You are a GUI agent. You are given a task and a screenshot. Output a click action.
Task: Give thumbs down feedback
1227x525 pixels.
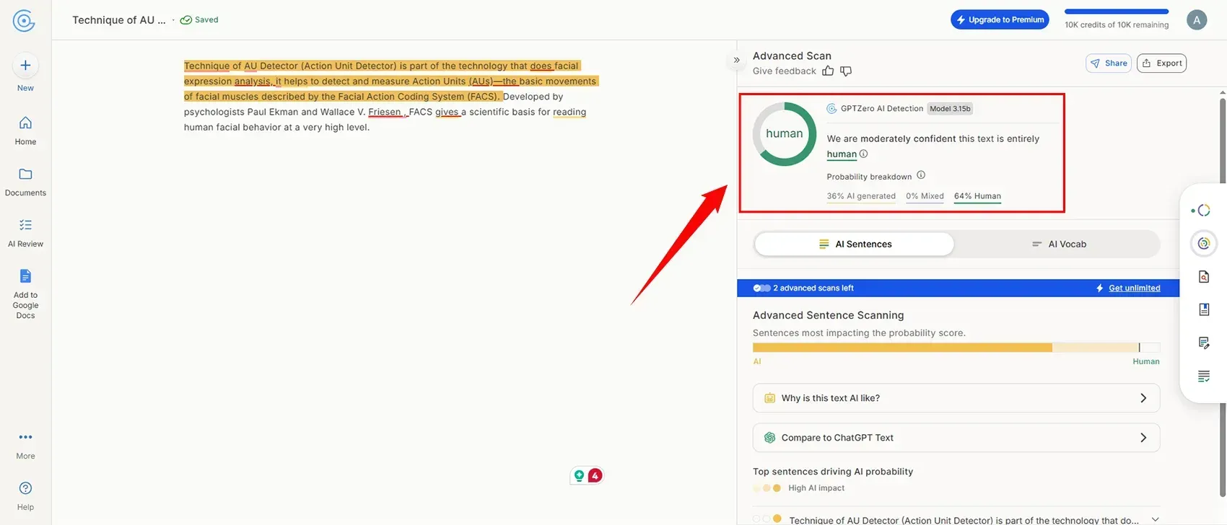[x=846, y=71]
